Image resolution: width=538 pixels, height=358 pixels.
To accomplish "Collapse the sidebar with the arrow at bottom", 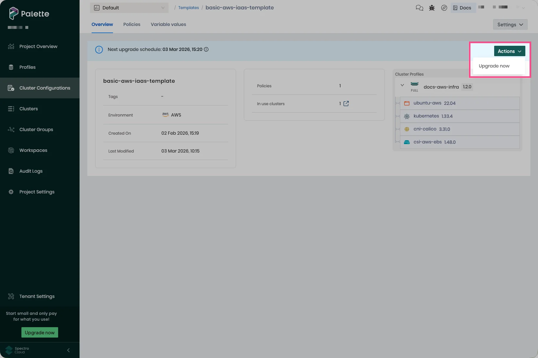I will (x=68, y=350).
